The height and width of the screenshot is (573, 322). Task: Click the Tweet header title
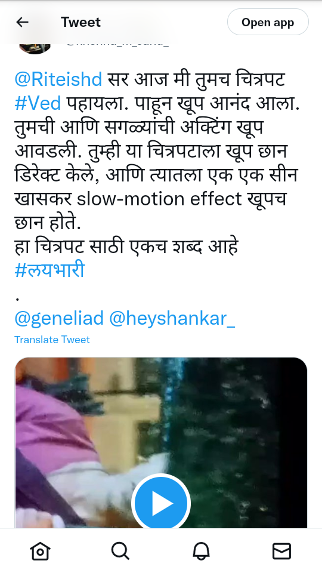pos(80,22)
